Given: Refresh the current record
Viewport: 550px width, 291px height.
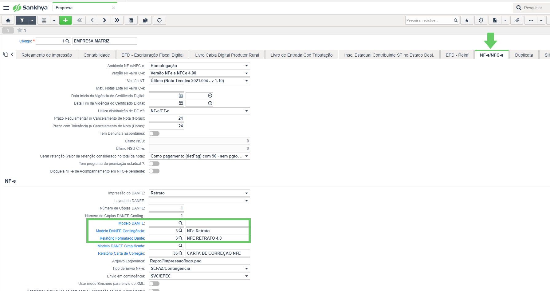Looking at the screenshot, I should coord(159,20).
